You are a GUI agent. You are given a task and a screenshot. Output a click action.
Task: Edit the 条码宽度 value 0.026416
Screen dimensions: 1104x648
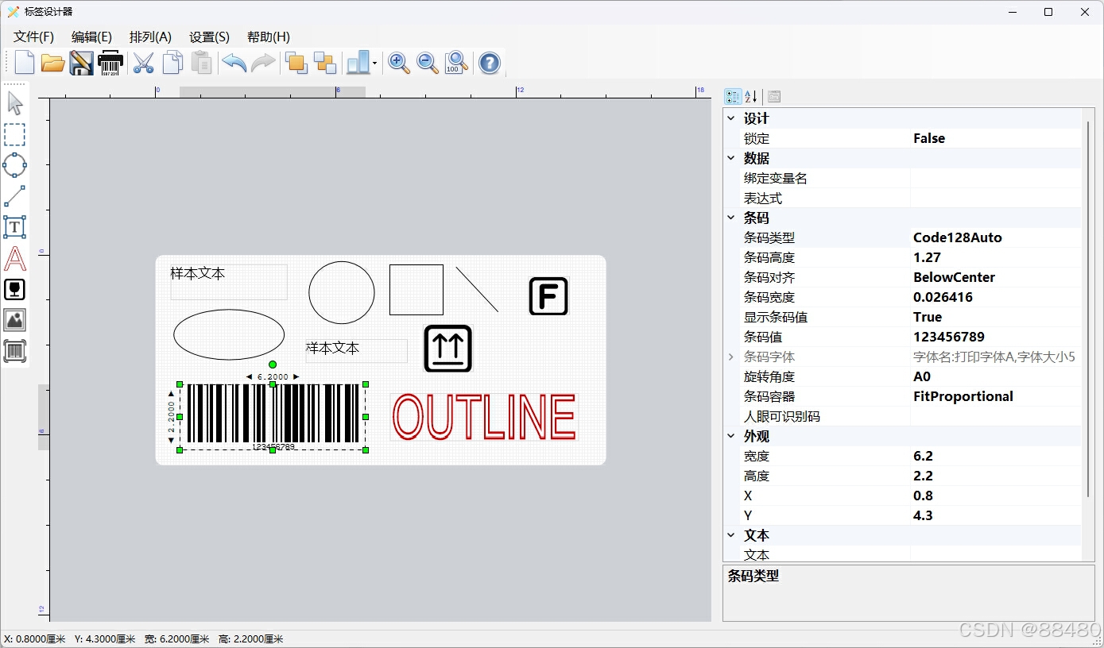click(996, 297)
